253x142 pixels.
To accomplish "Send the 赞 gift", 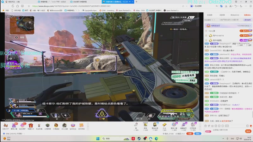I will click(x=136, y=127).
